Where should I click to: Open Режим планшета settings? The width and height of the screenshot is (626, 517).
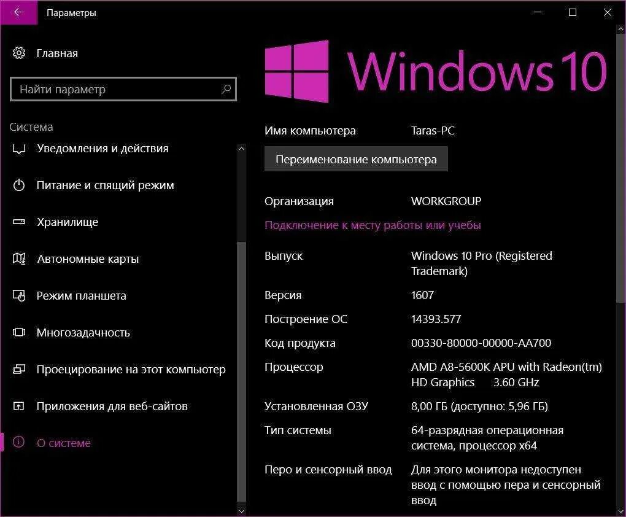point(82,296)
